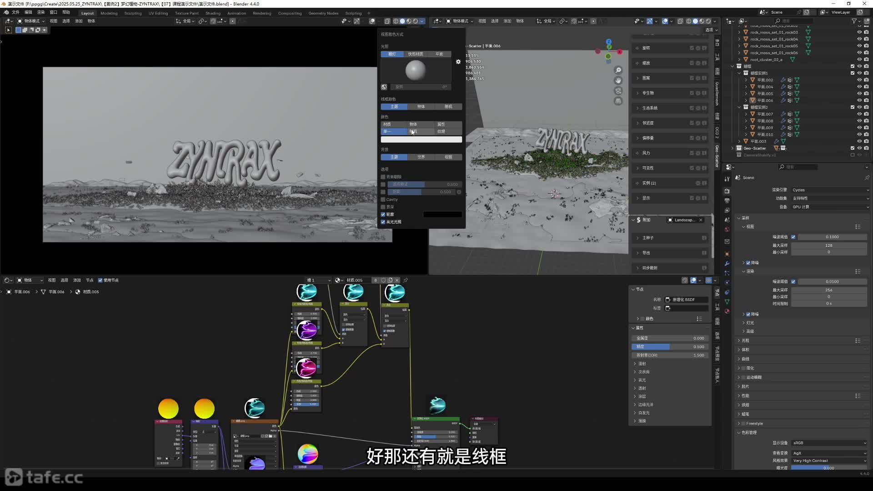Open 查看变换 AgX dropdown
873x491 pixels.
click(x=830, y=453)
